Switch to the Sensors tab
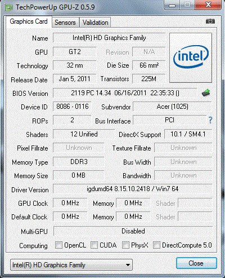 tap(65, 23)
